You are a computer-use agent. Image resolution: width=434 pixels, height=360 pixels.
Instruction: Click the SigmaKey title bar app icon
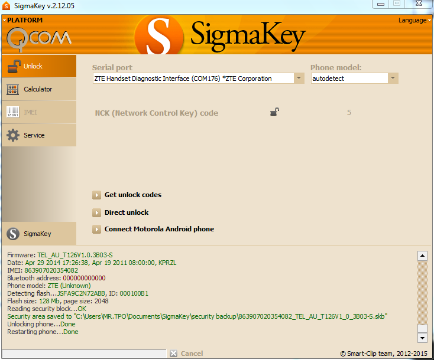pos(6,5)
